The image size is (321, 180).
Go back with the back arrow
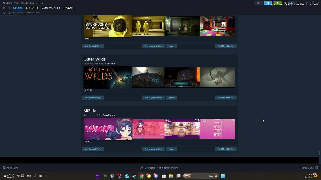pos(4,8)
